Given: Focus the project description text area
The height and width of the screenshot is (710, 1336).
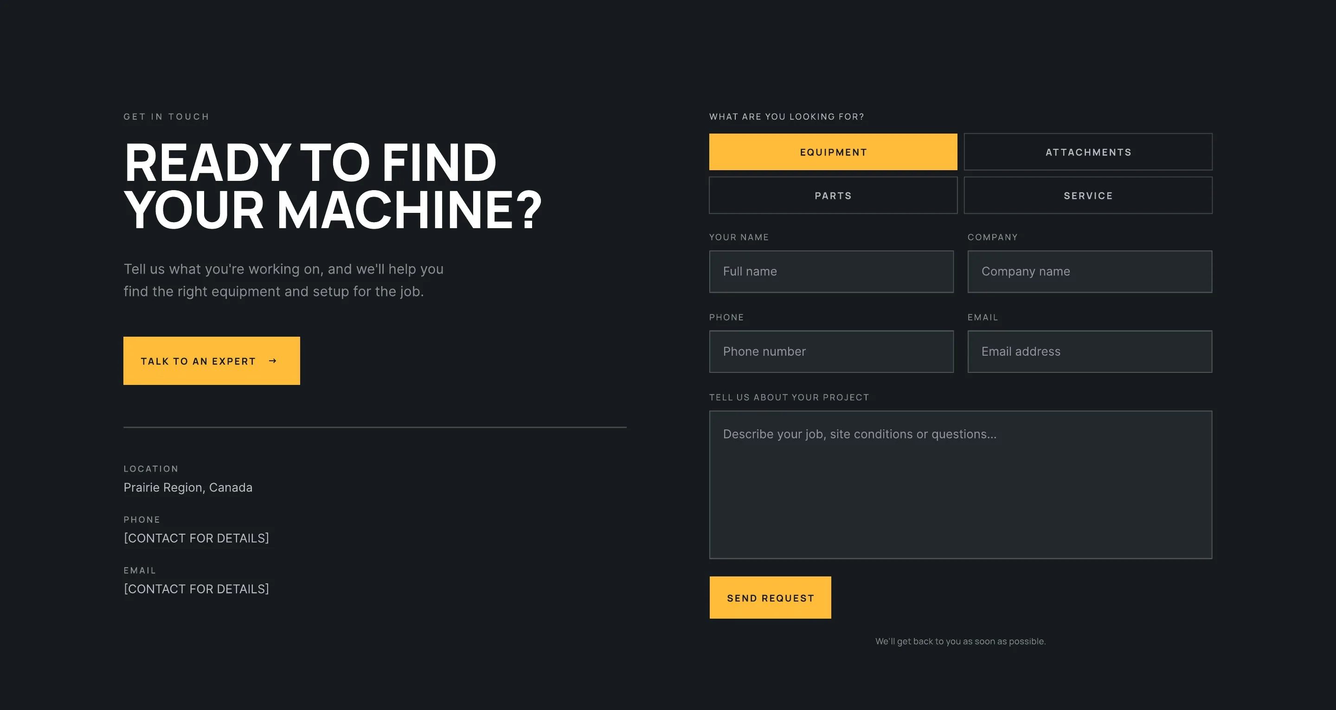Looking at the screenshot, I should (961, 485).
